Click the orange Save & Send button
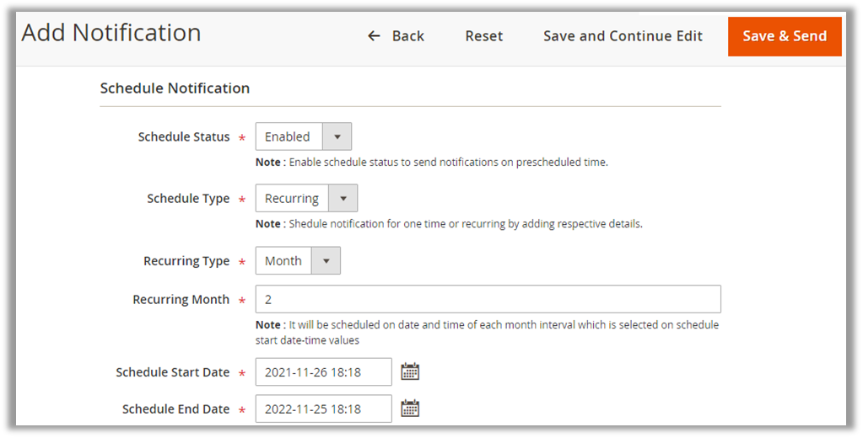The image size is (863, 438). tap(785, 36)
